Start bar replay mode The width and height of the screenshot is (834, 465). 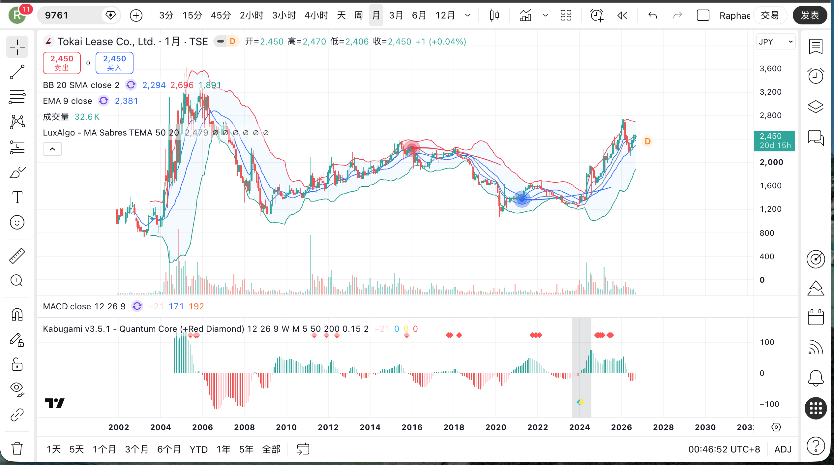pos(622,15)
